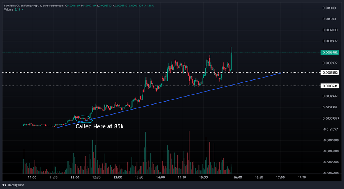
Task: Select the blue ascending trend line
Action: pos(170,100)
